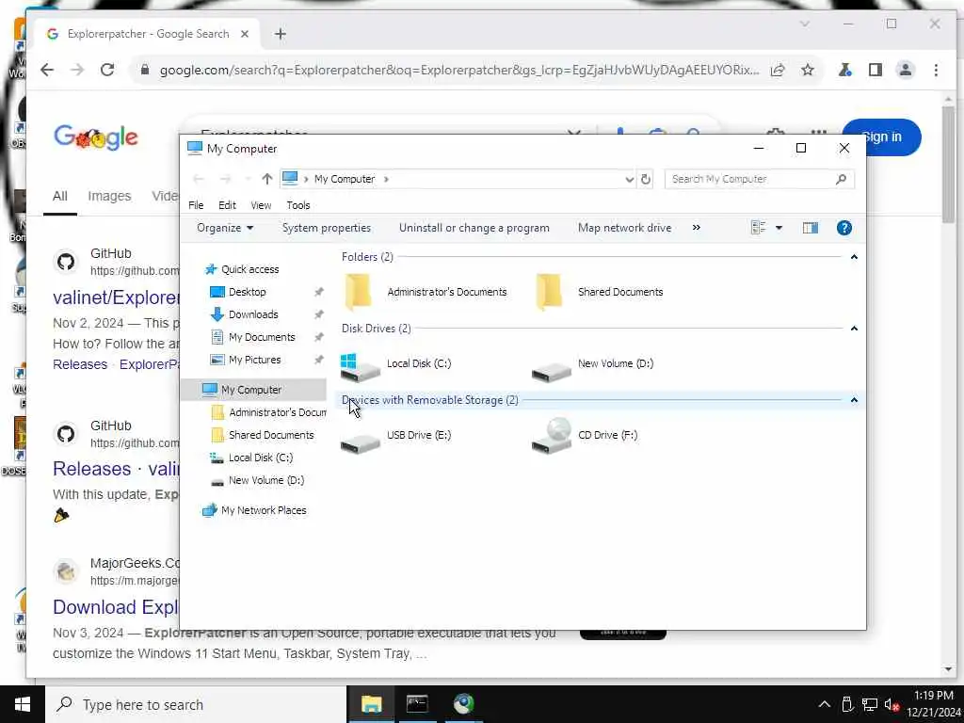Open New Volume (D:) drive icon
964x723 pixels.
coord(551,370)
